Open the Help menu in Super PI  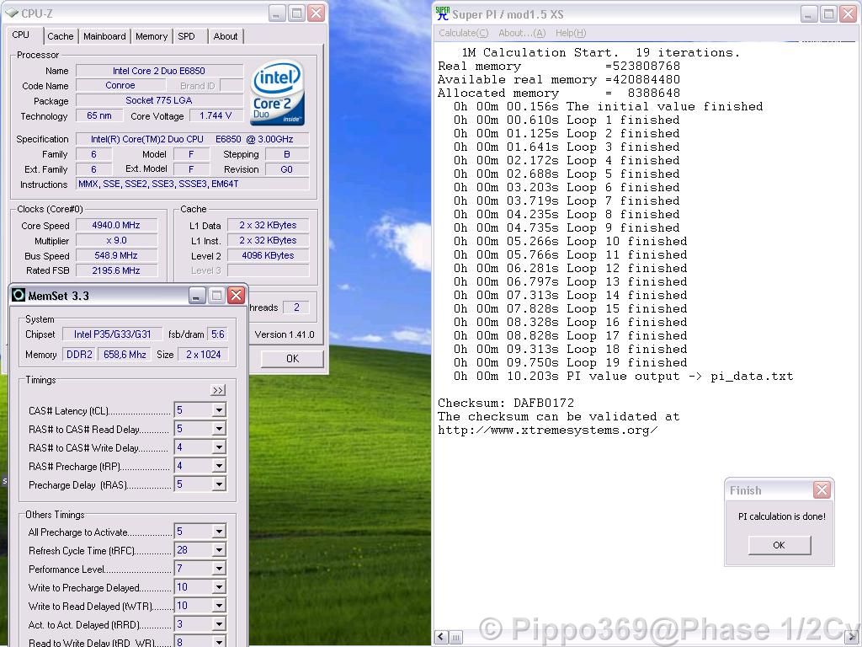pos(571,33)
